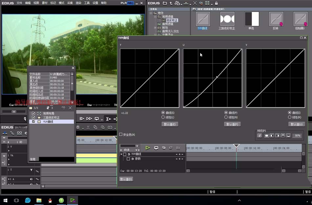The height and width of the screenshot is (205, 312).
Task: Click the folder icon in effects toolbar
Action: pyautogui.click(x=165, y=3)
